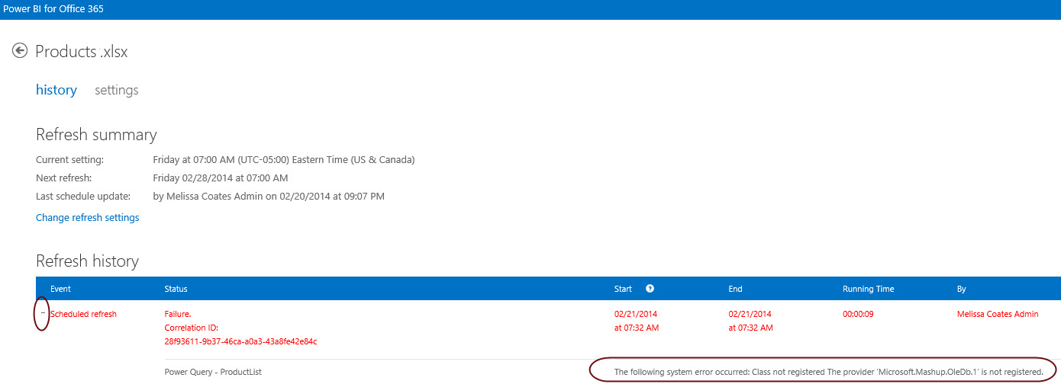The image size is (1061, 384).
Task: Click the Running Time column header
Action: click(x=869, y=289)
